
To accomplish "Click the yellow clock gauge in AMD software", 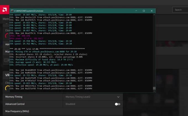I will tap(7, 88).
